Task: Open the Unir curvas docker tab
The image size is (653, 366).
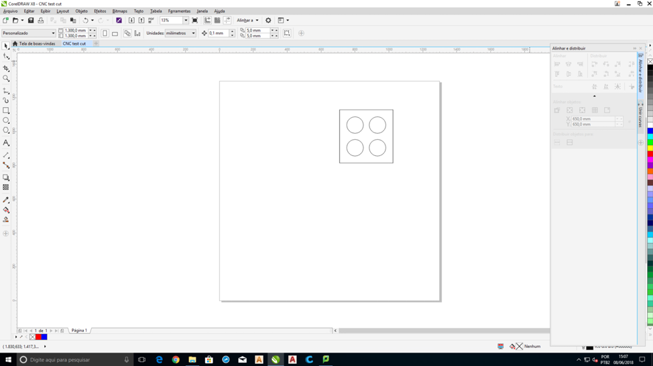Action: pos(640,116)
